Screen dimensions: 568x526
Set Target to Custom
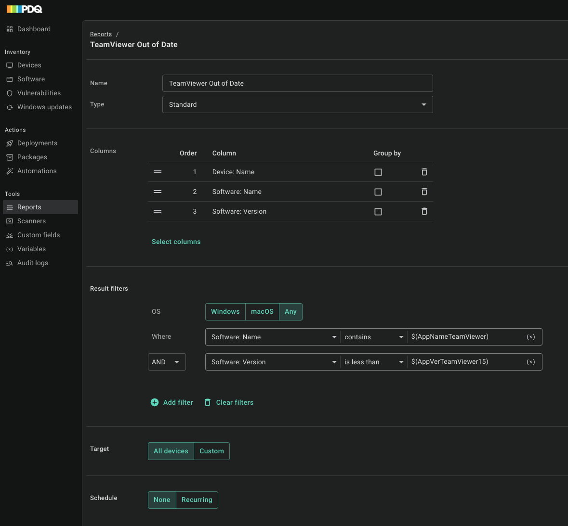coord(212,451)
